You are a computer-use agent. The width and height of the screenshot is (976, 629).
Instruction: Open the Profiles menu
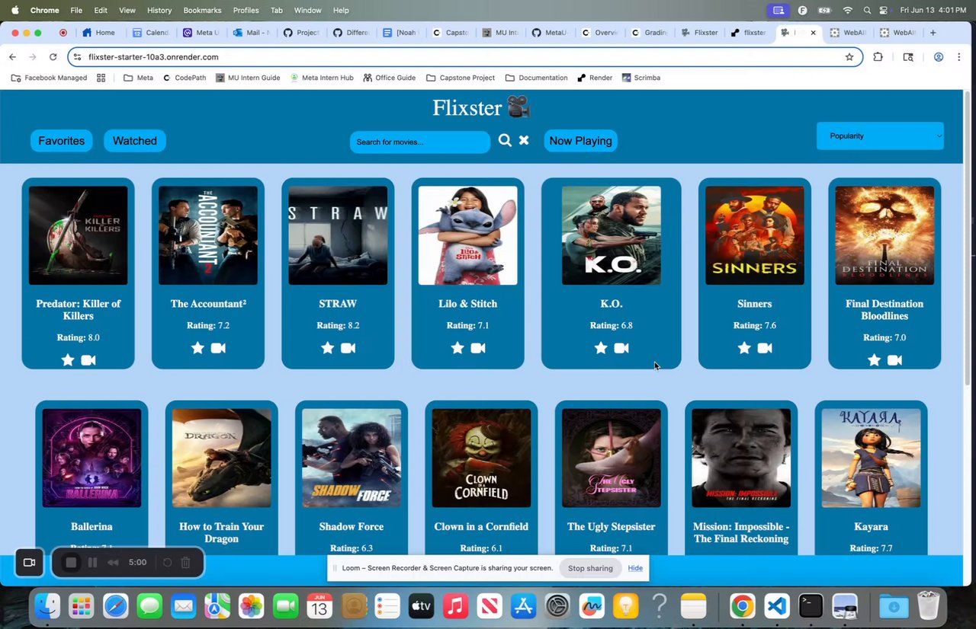tap(246, 11)
